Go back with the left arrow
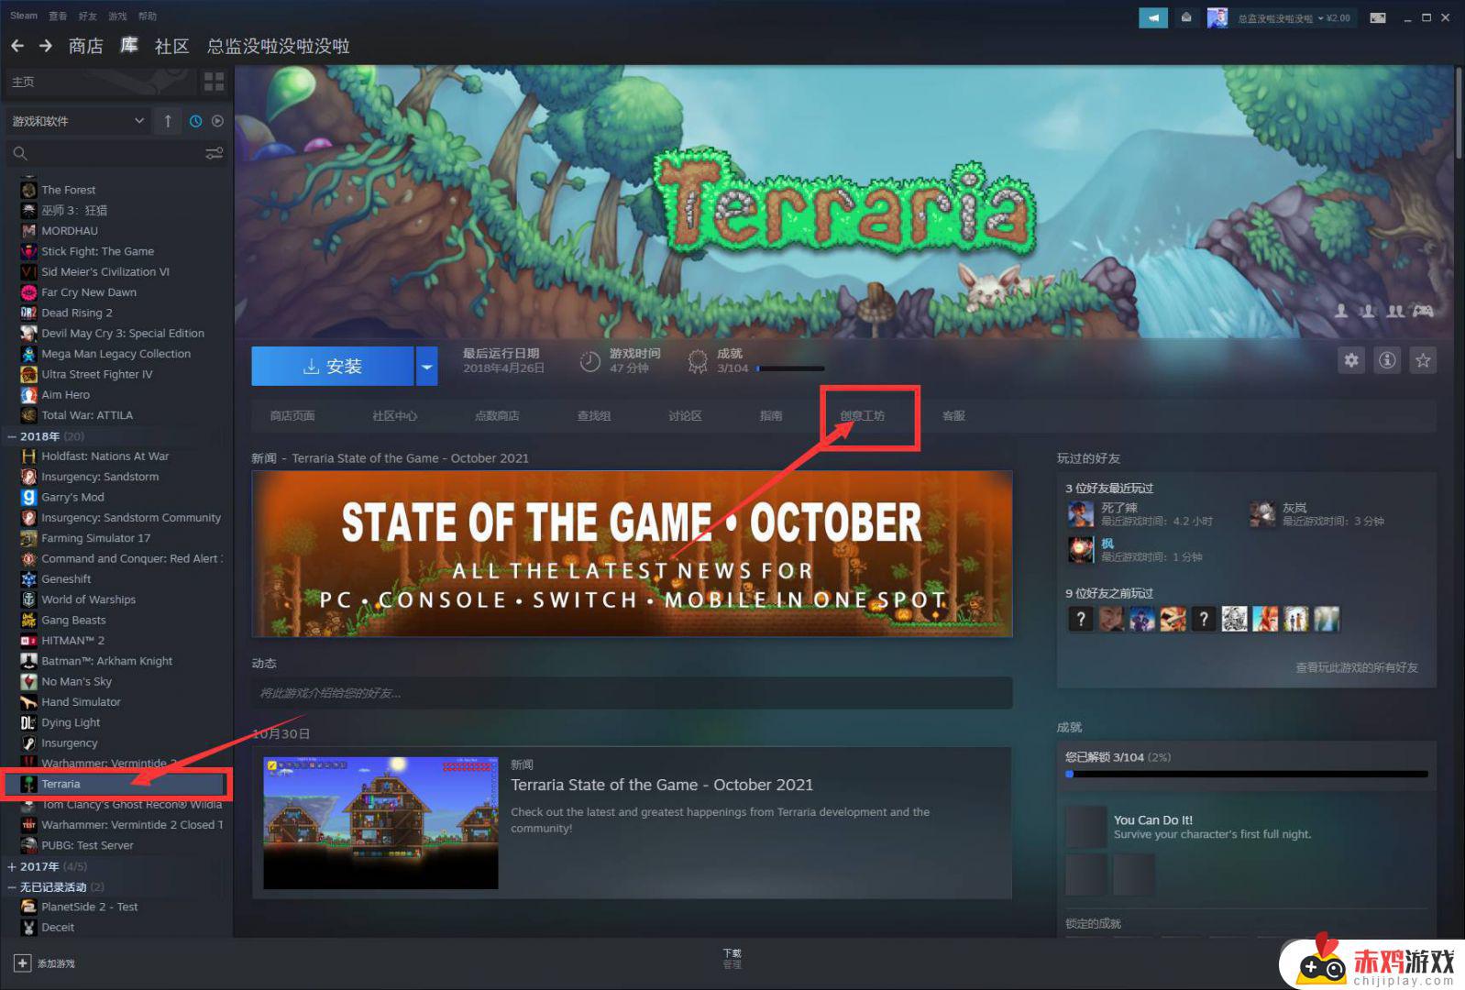The width and height of the screenshot is (1465, 990). (17, 46)
